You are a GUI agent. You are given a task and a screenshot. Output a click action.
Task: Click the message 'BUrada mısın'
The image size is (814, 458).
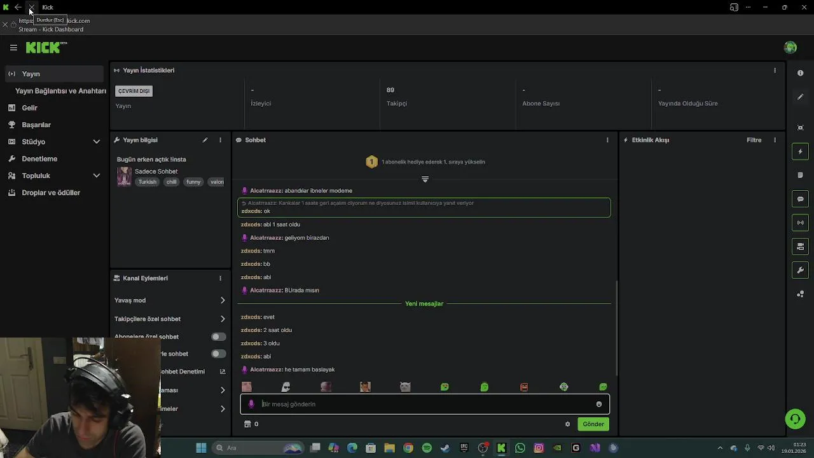[x=302, y=290]
